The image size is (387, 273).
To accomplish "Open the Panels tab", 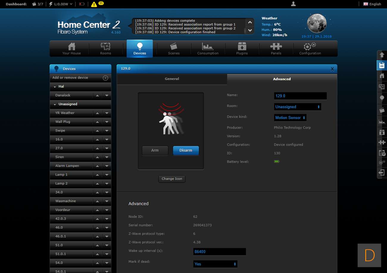I will 276,49.
